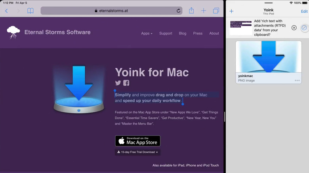Open the yoinkmac PNG image thumbnail

pyautogui.click(x=269, y=57)
